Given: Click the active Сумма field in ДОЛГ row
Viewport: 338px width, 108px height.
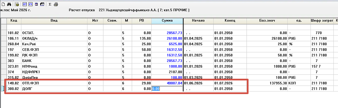Looking at the screenshot, I should click(x=167, y=89).
